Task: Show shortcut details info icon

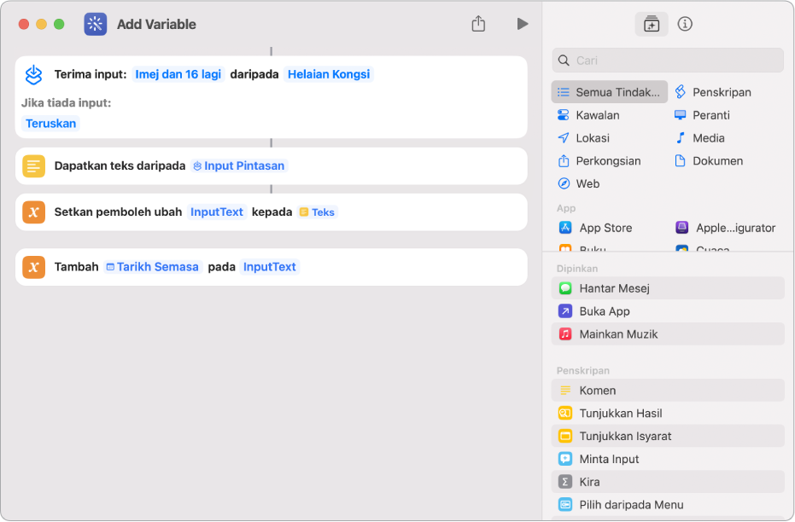Action: click(685, 24)
